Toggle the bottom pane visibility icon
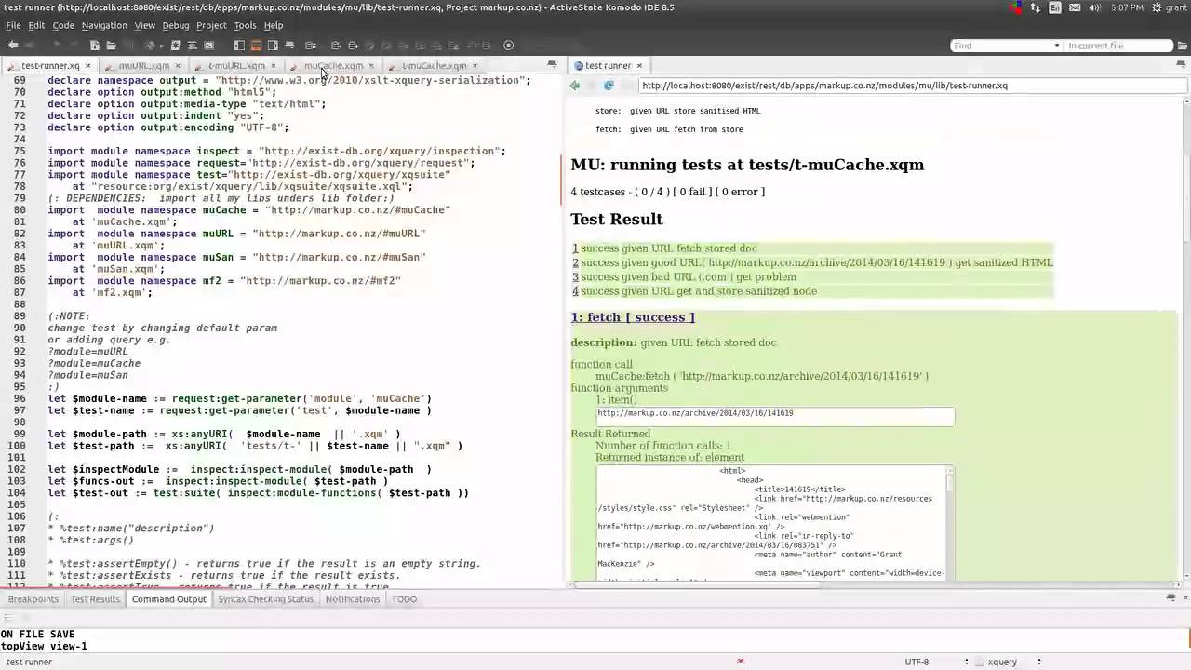 (x=256, y=45)
